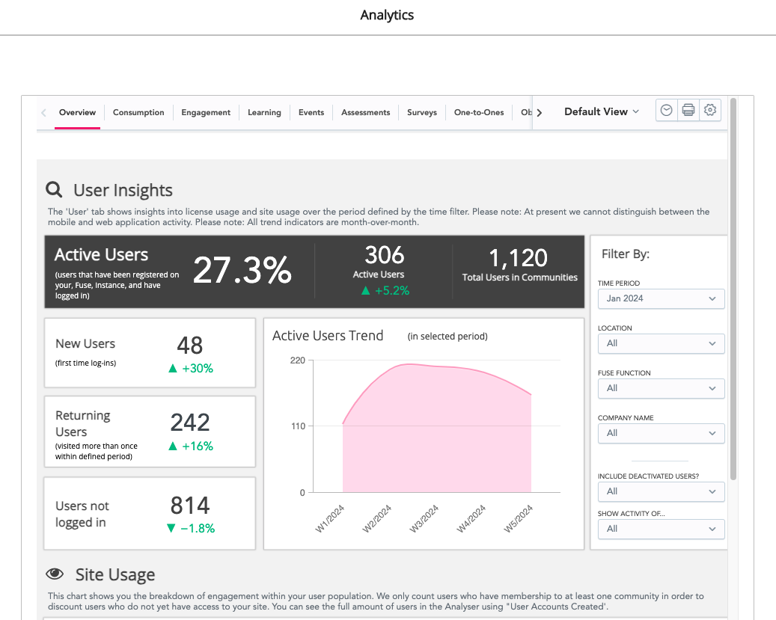Open Include Deactivated Users dropdown
The width and height of the screenshot is (776, 620).
(661, 491)
